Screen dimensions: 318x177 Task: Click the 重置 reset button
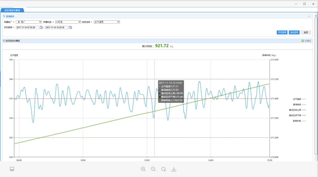pos(306,32)
